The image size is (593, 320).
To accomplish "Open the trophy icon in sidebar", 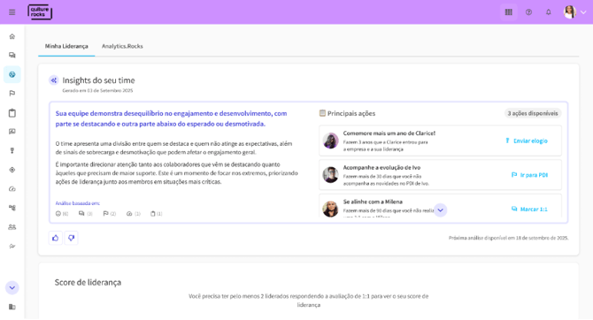I will click(12, 151).
